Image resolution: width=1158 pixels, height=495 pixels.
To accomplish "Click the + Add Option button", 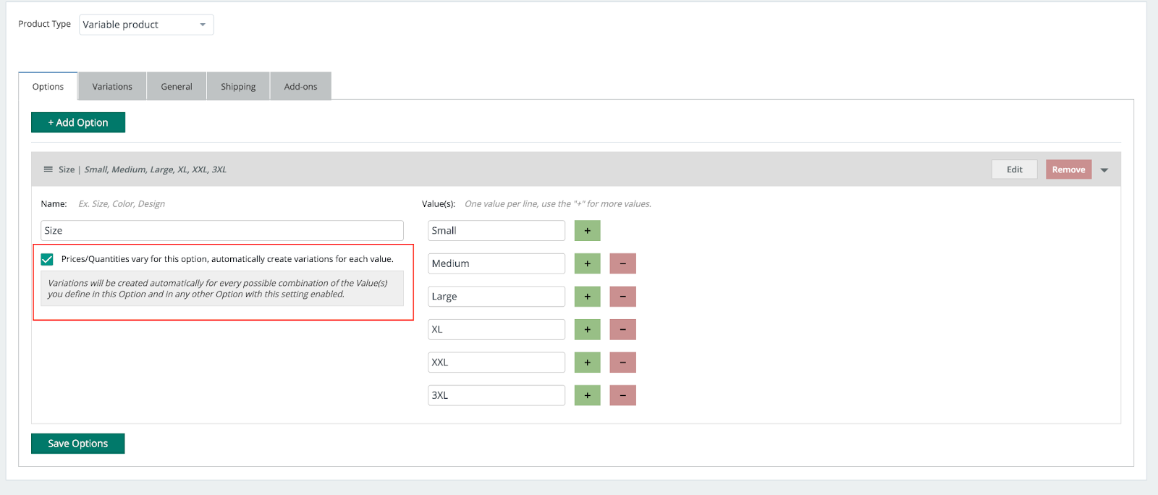I will [78, 122].
